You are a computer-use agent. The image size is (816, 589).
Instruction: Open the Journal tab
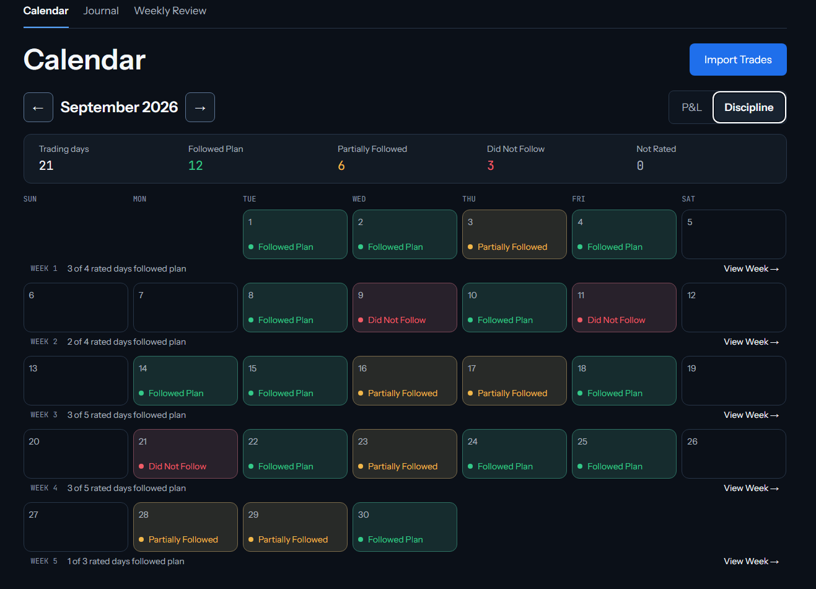point(101,11)
